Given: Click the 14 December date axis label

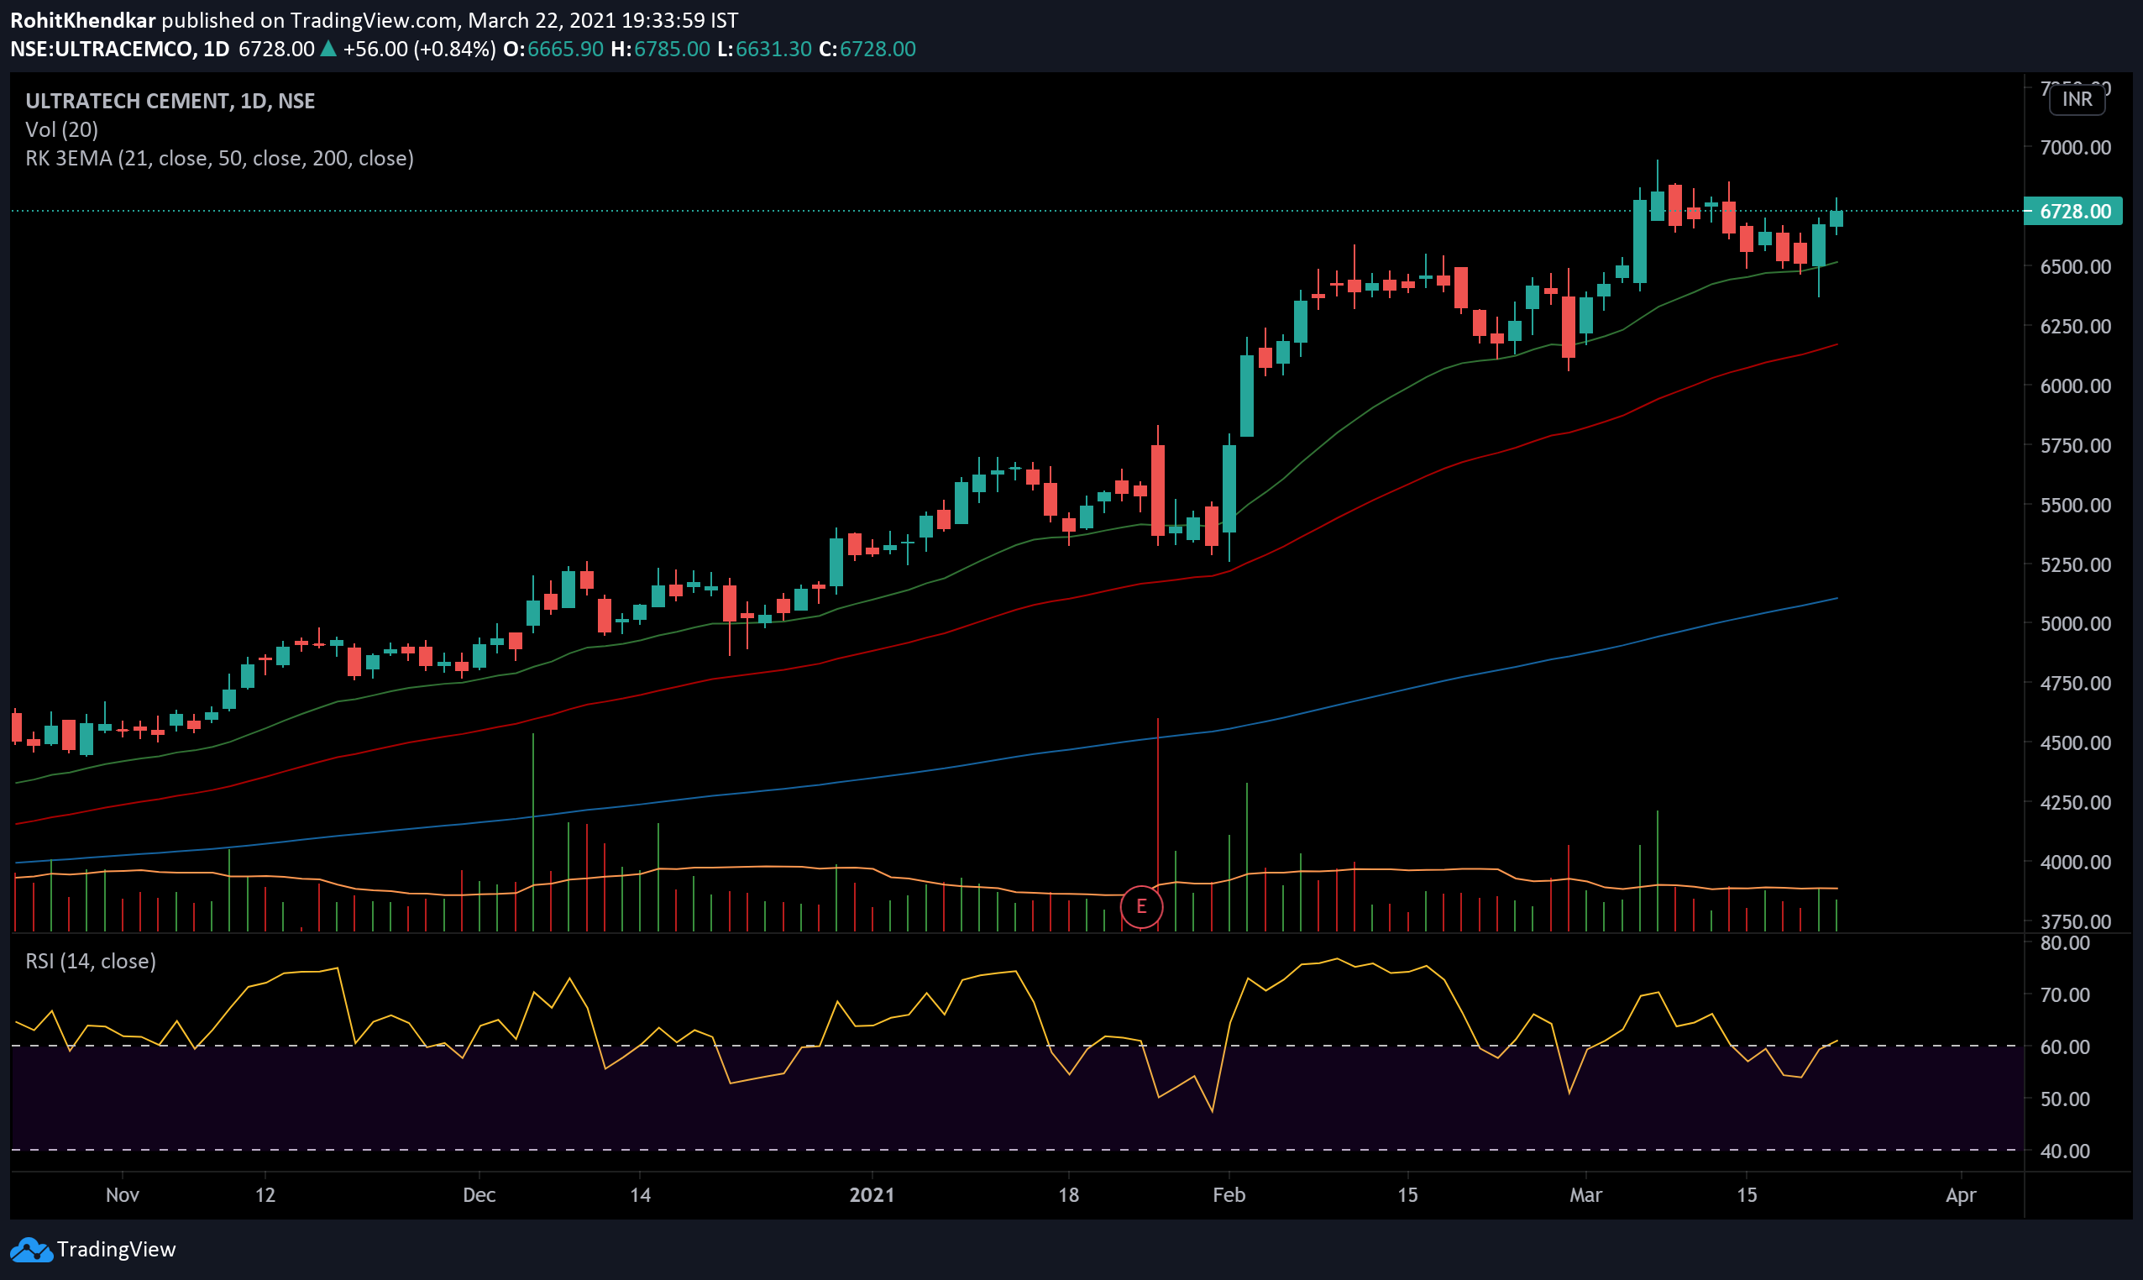Looking at the screenshot, I should pos(640,1194).
